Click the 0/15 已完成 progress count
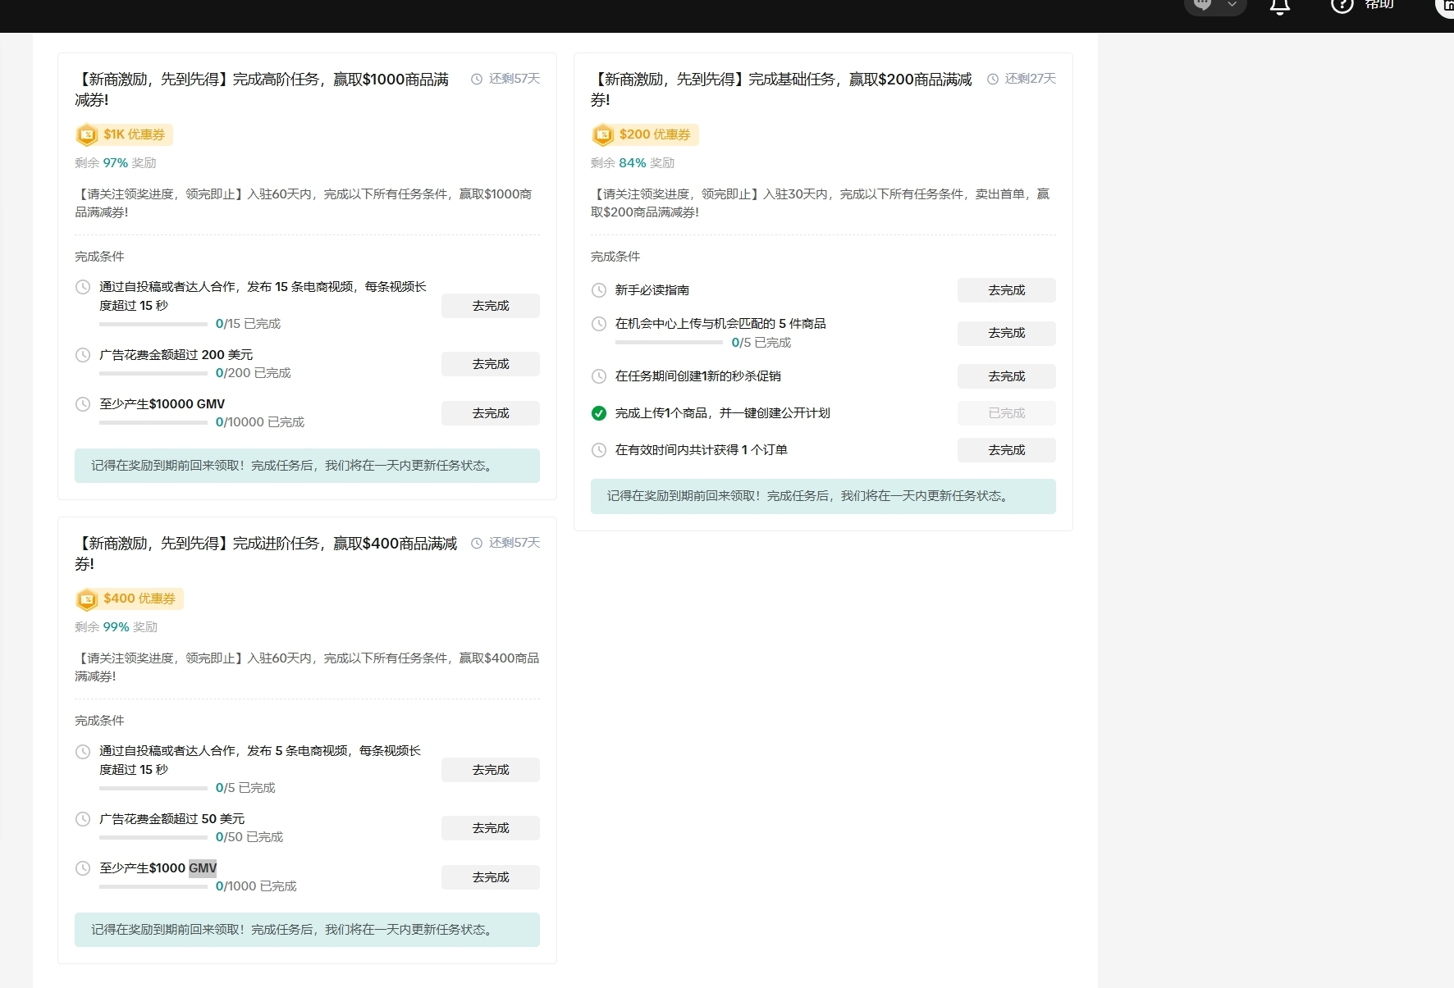 pos(248,324)
